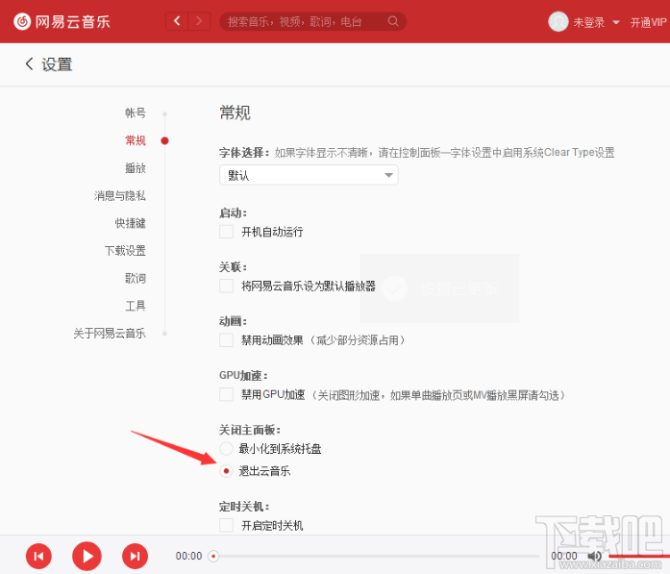
Task: Open the 播放 settings section
Action: click(136, 168)
